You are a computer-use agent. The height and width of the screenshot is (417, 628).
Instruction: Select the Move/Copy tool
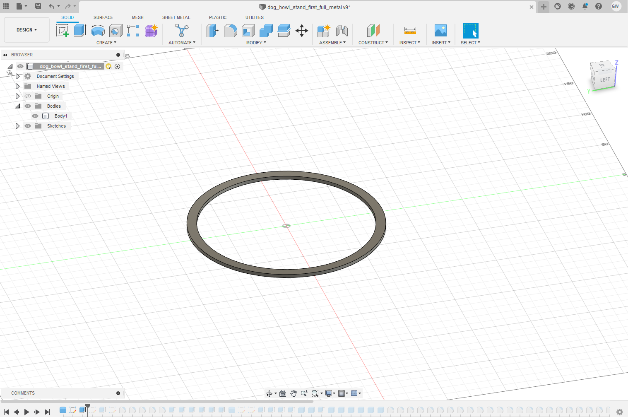[302, 31]
